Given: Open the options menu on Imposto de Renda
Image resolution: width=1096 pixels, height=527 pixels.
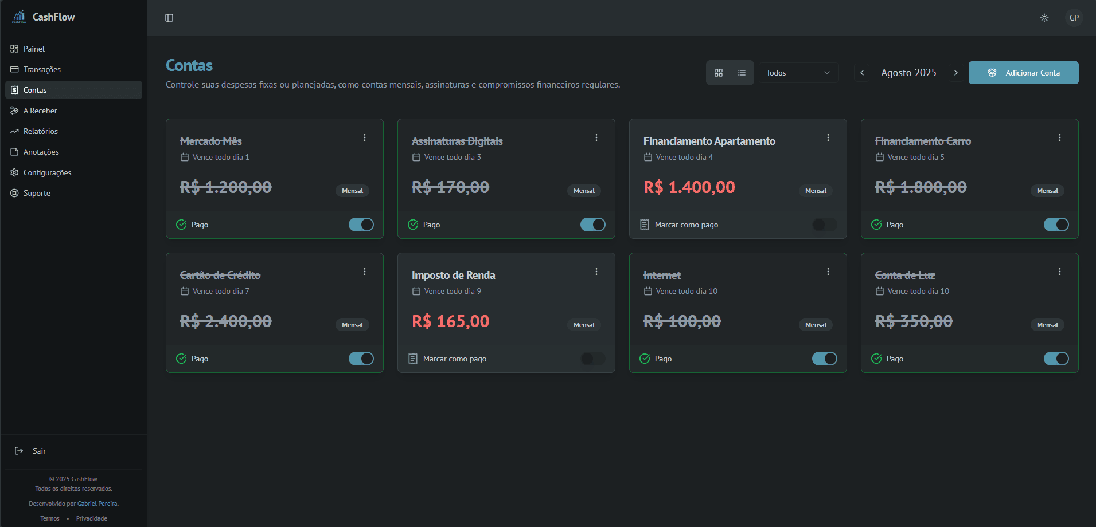Looking at the screenshot, I should [596, 272].
